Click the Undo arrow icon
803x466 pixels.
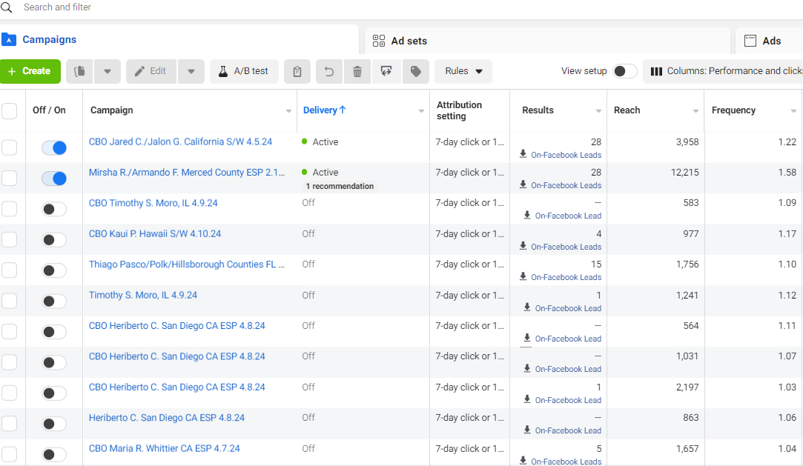328,71
